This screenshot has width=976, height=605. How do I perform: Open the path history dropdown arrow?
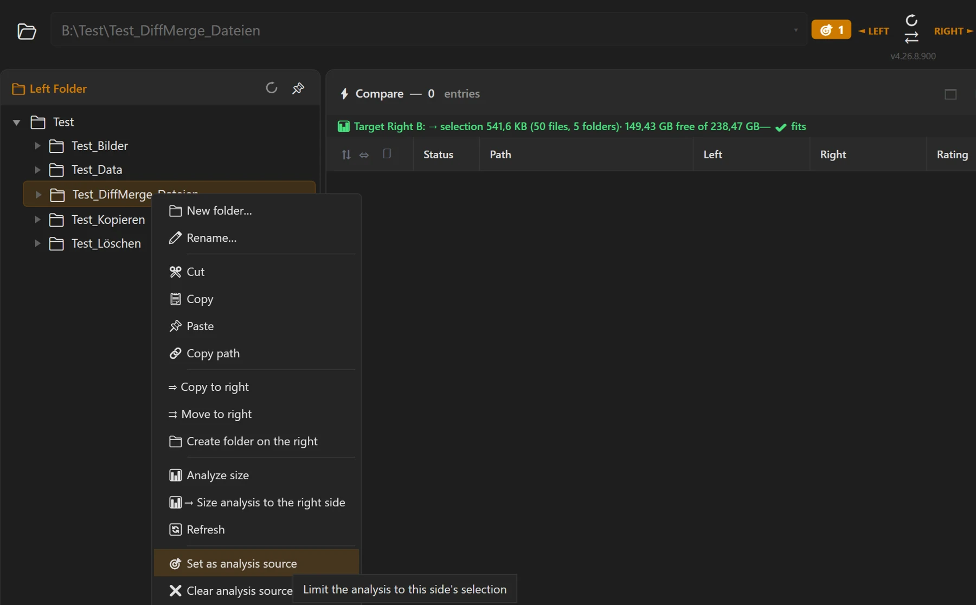point(795,30)
